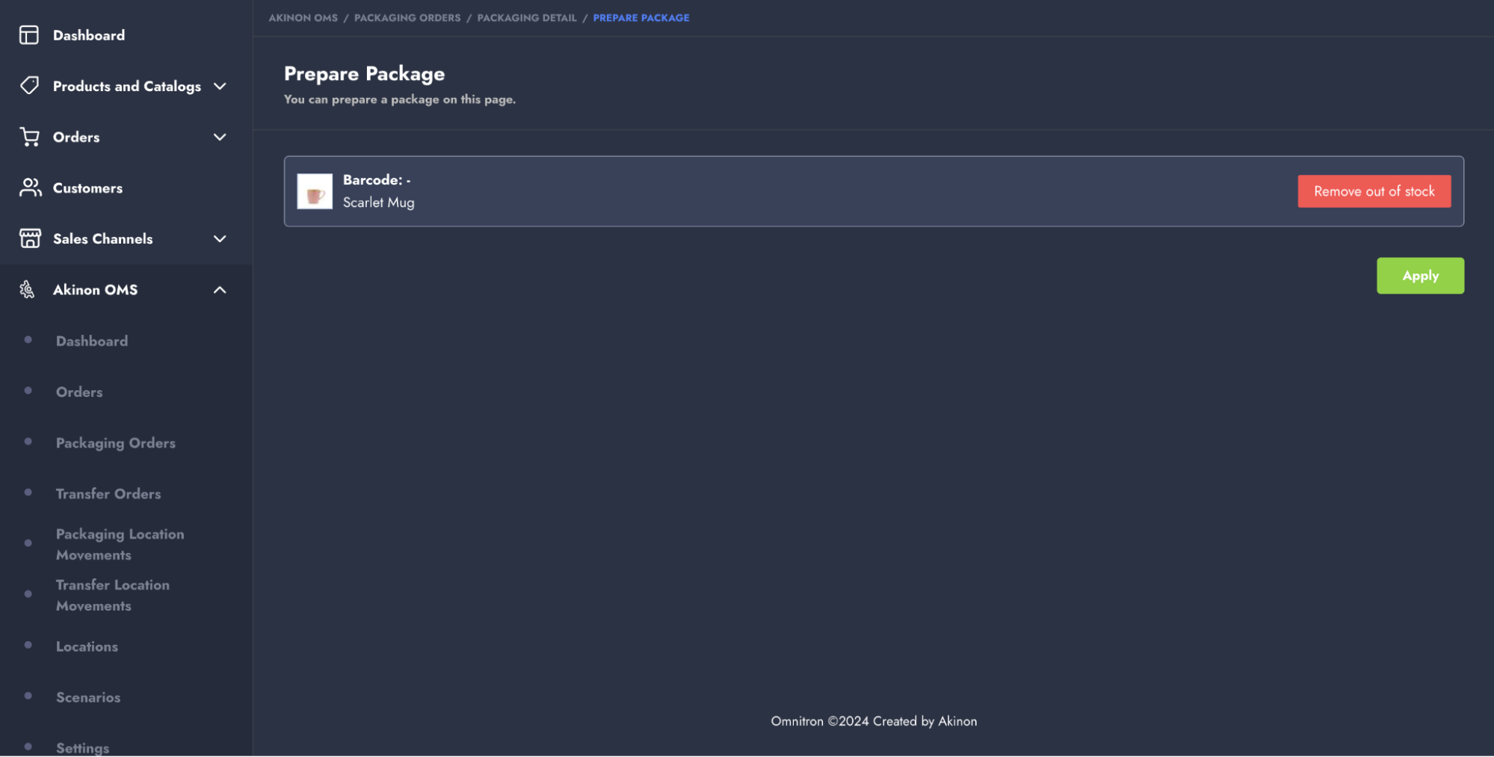Click the green Apply button
Screen dimensions: 1494x757
click(x=1420, y=276)
